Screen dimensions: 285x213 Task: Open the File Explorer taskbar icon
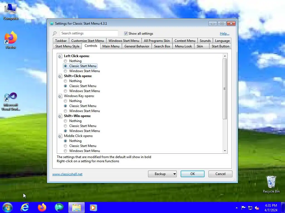77,207
